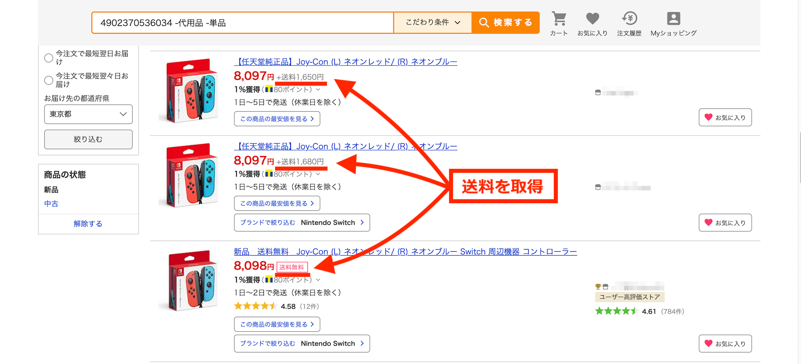Open order history yen icon
Image resolution: width=801 pixels, height=364 pixels.
click(629, 19)
